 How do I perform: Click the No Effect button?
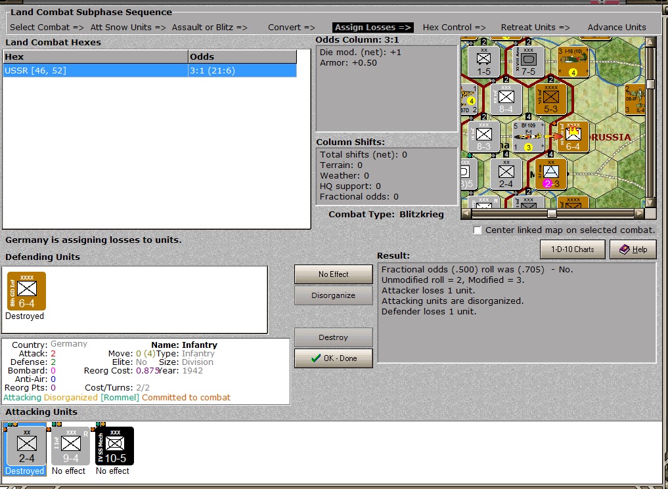click(333, 274)
